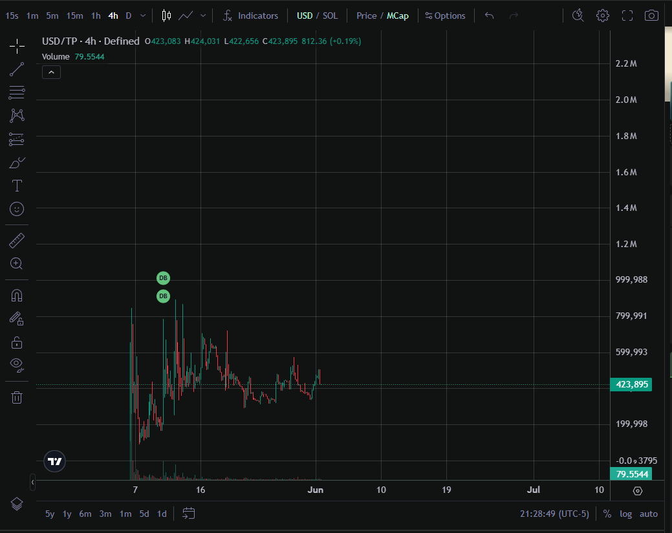
Task: Select the ruler measure tool
Action: coord(17,241)
